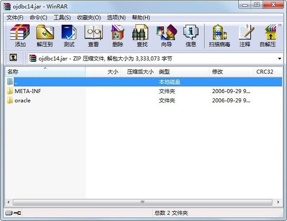Viewport: 287px width, 221px height.
Task: Open the 帮助(H) menu
Action: 141,18
